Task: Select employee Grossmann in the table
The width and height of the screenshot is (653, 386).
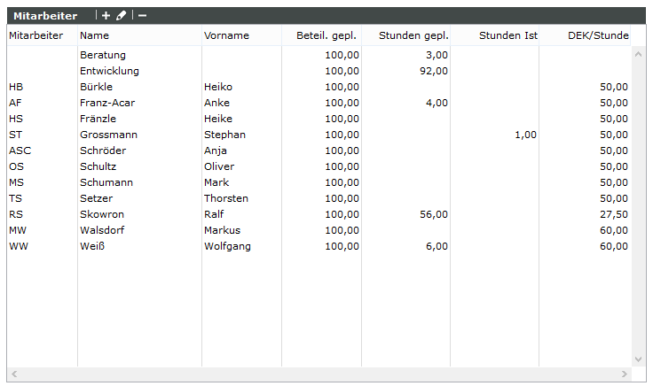Action: click(x=108, y=135)
